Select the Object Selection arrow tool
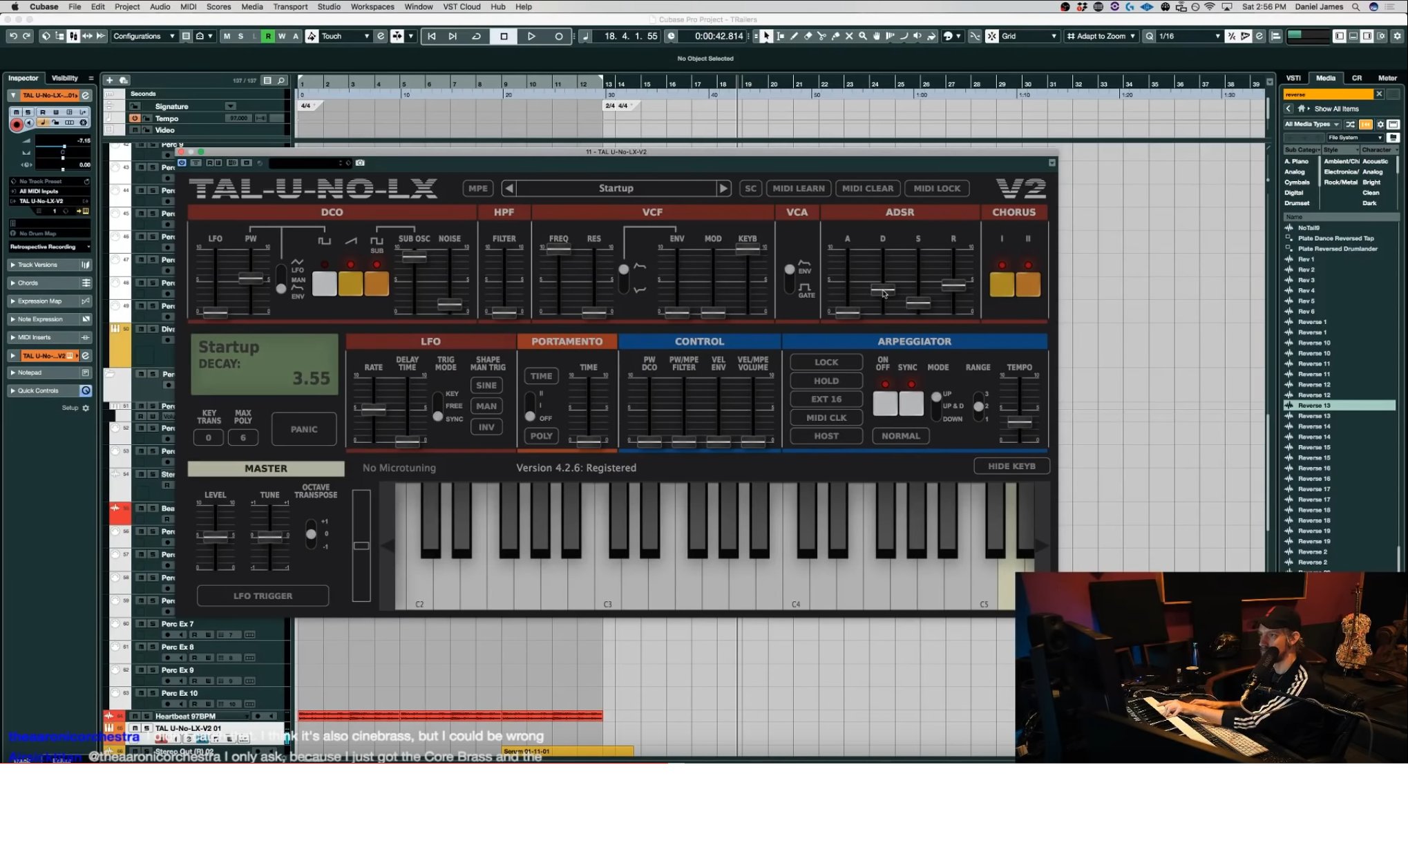The height and width of the screenshot is (843, 1408). (x=766, y=36)
